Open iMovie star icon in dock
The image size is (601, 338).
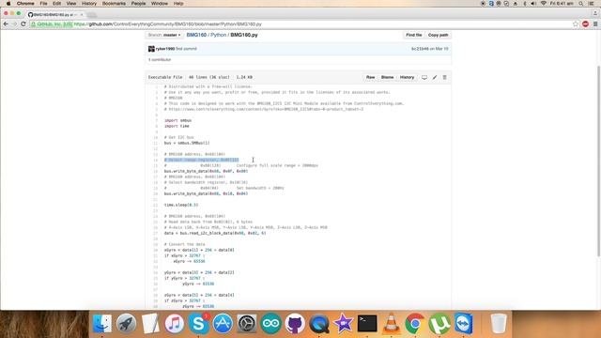(343, 323)
